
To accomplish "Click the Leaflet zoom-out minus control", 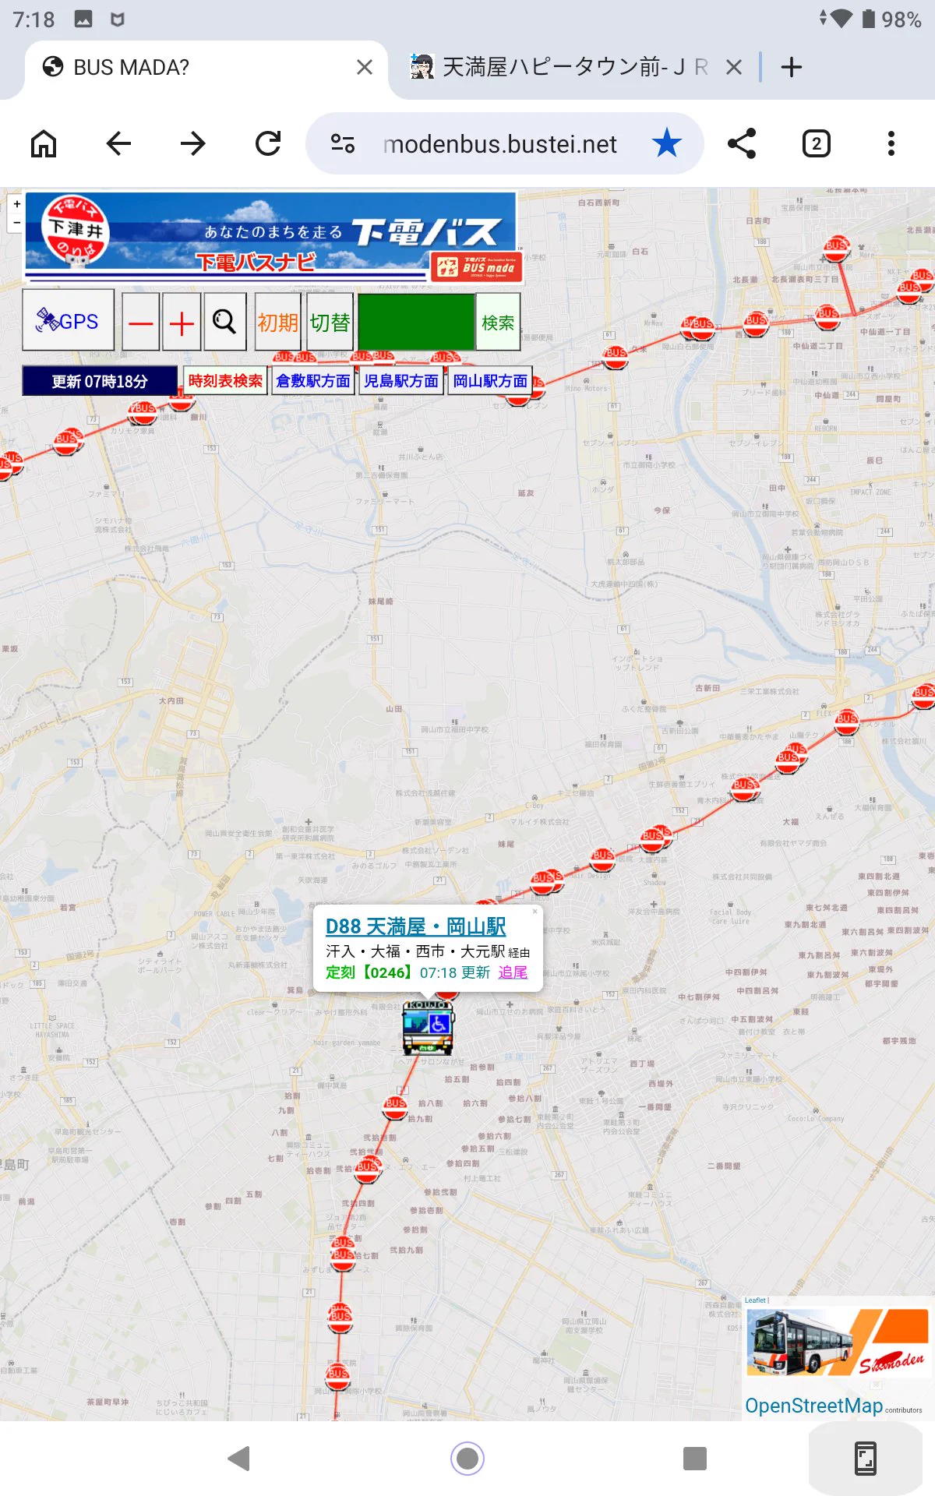I will tap(16, 223).
